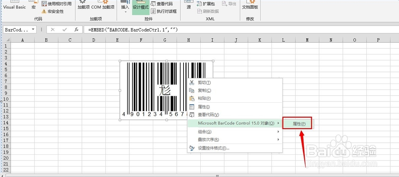
Task: Click 执行对话框 in the ribbon
Action: point(164,11)
